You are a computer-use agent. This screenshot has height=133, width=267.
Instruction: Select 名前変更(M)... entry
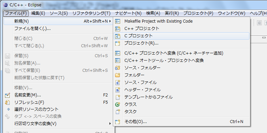[x=58, y=95]
